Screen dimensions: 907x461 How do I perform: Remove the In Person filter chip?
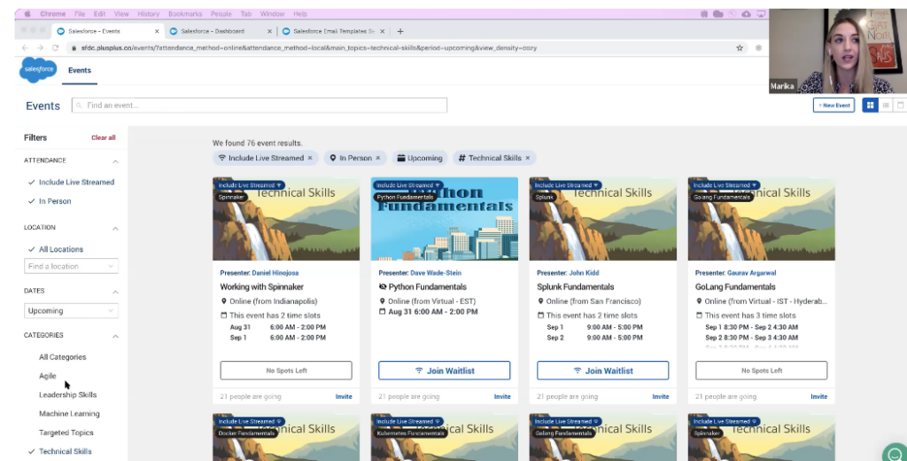(378, 158)
